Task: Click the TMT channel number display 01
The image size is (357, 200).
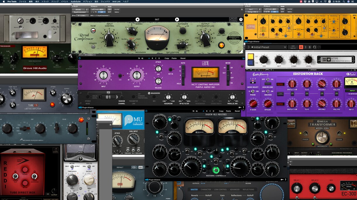Action: click(108, 97)
